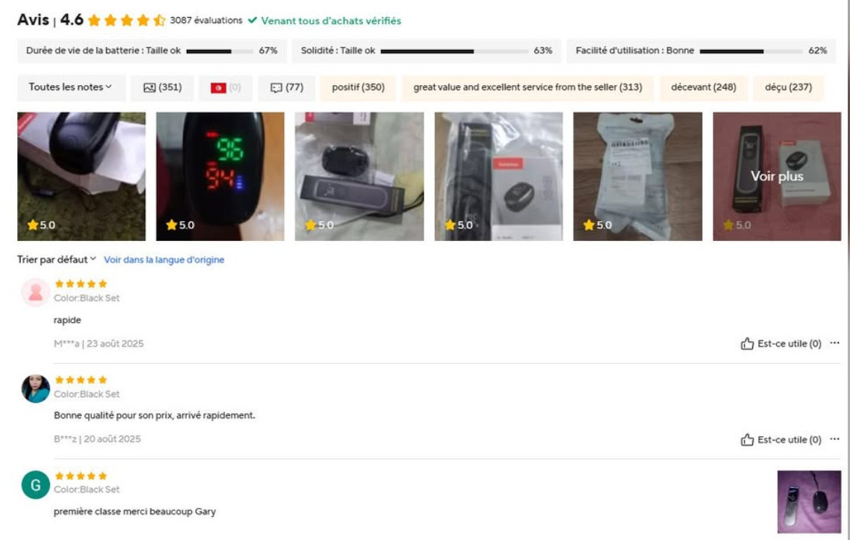Expand the Toutes les notes dropdown
The width and height of the screenshot is (850, 540).
(71, 88)
